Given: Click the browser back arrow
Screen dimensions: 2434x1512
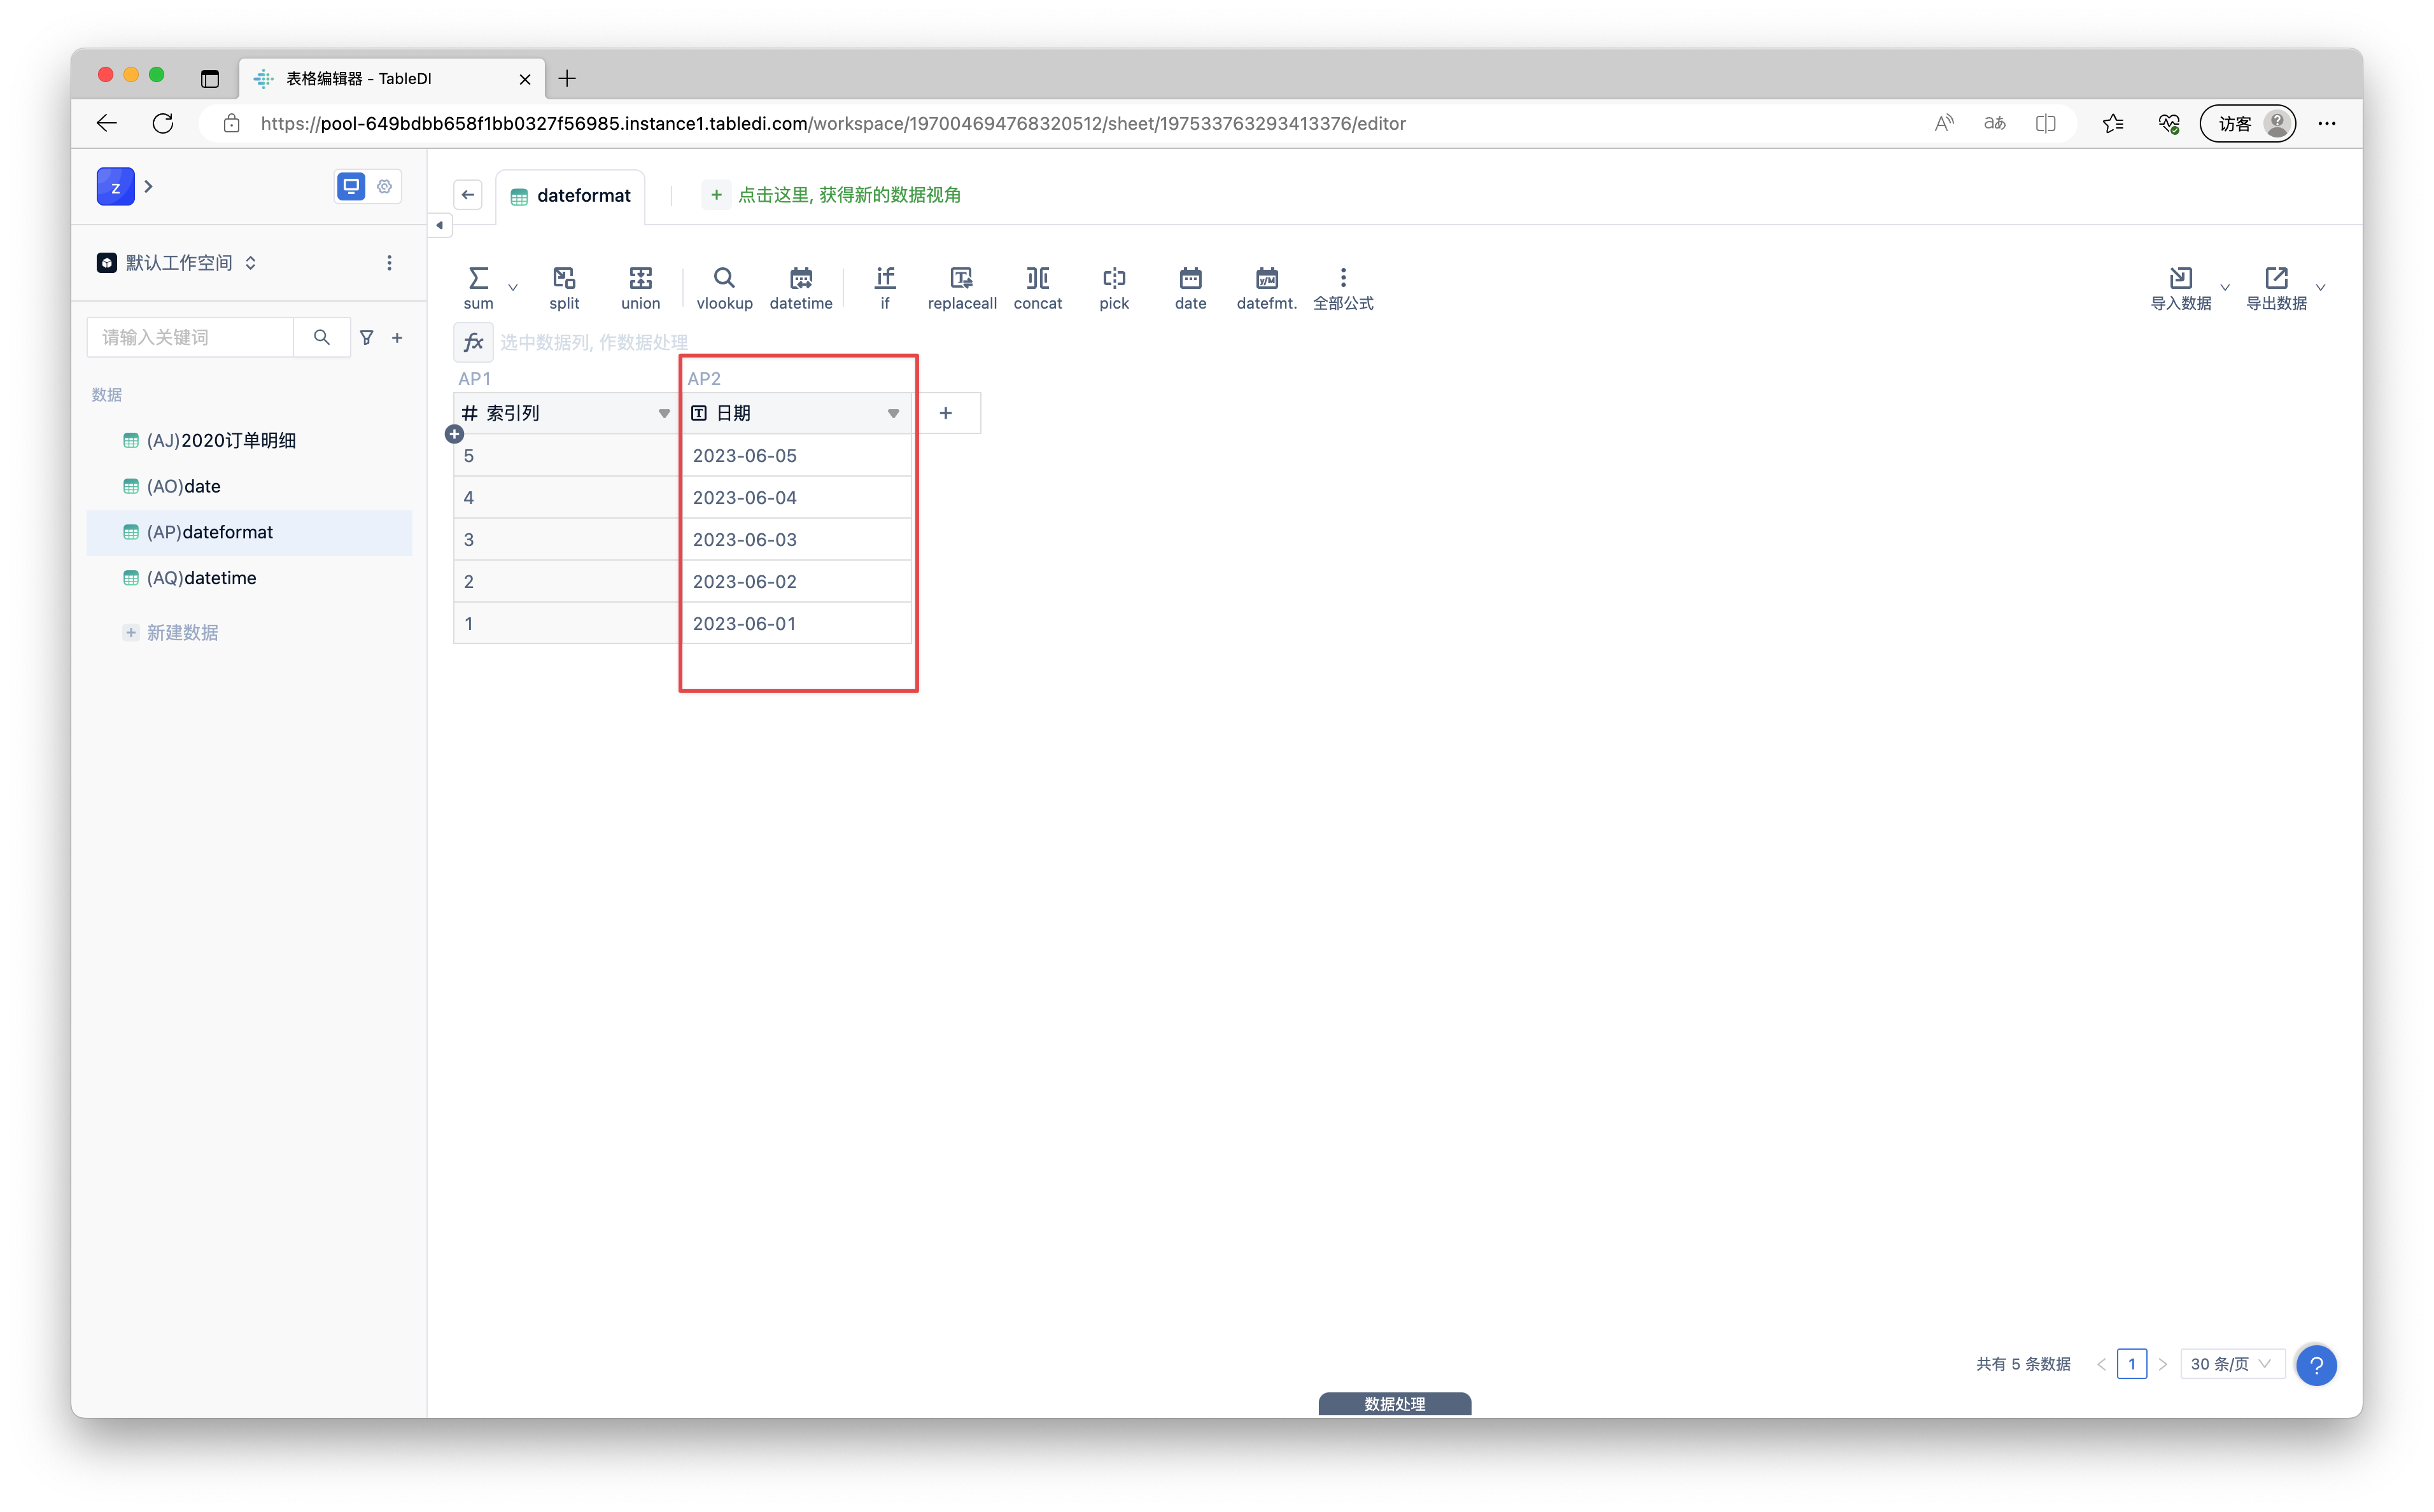Looking at the screenshot, I should 106,123.
